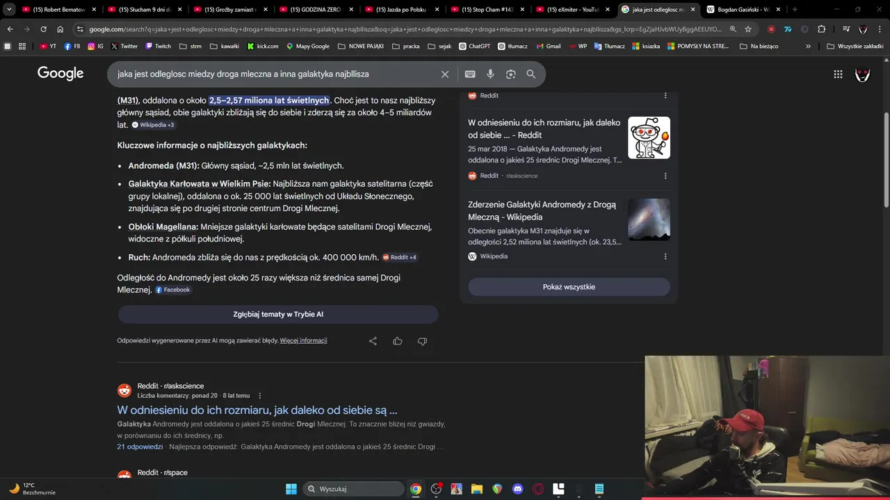This screenshot has width=890, height=500.
Task: Open the Obłoki Magellana link
Action: point(163,227)
